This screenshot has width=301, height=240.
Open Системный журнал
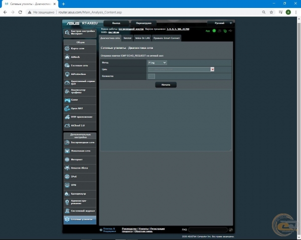(80, 211)
